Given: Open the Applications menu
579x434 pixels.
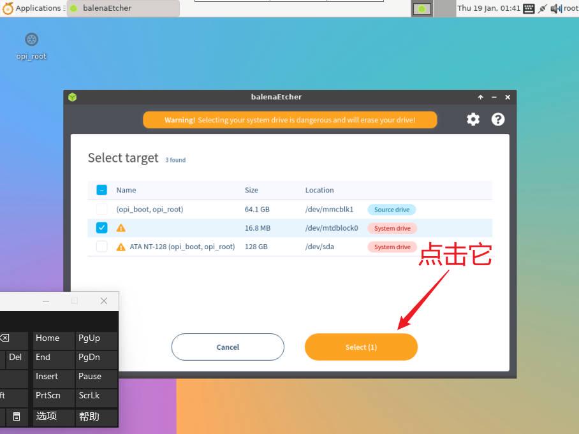Looking at the screenshot, I should [34, 8].
